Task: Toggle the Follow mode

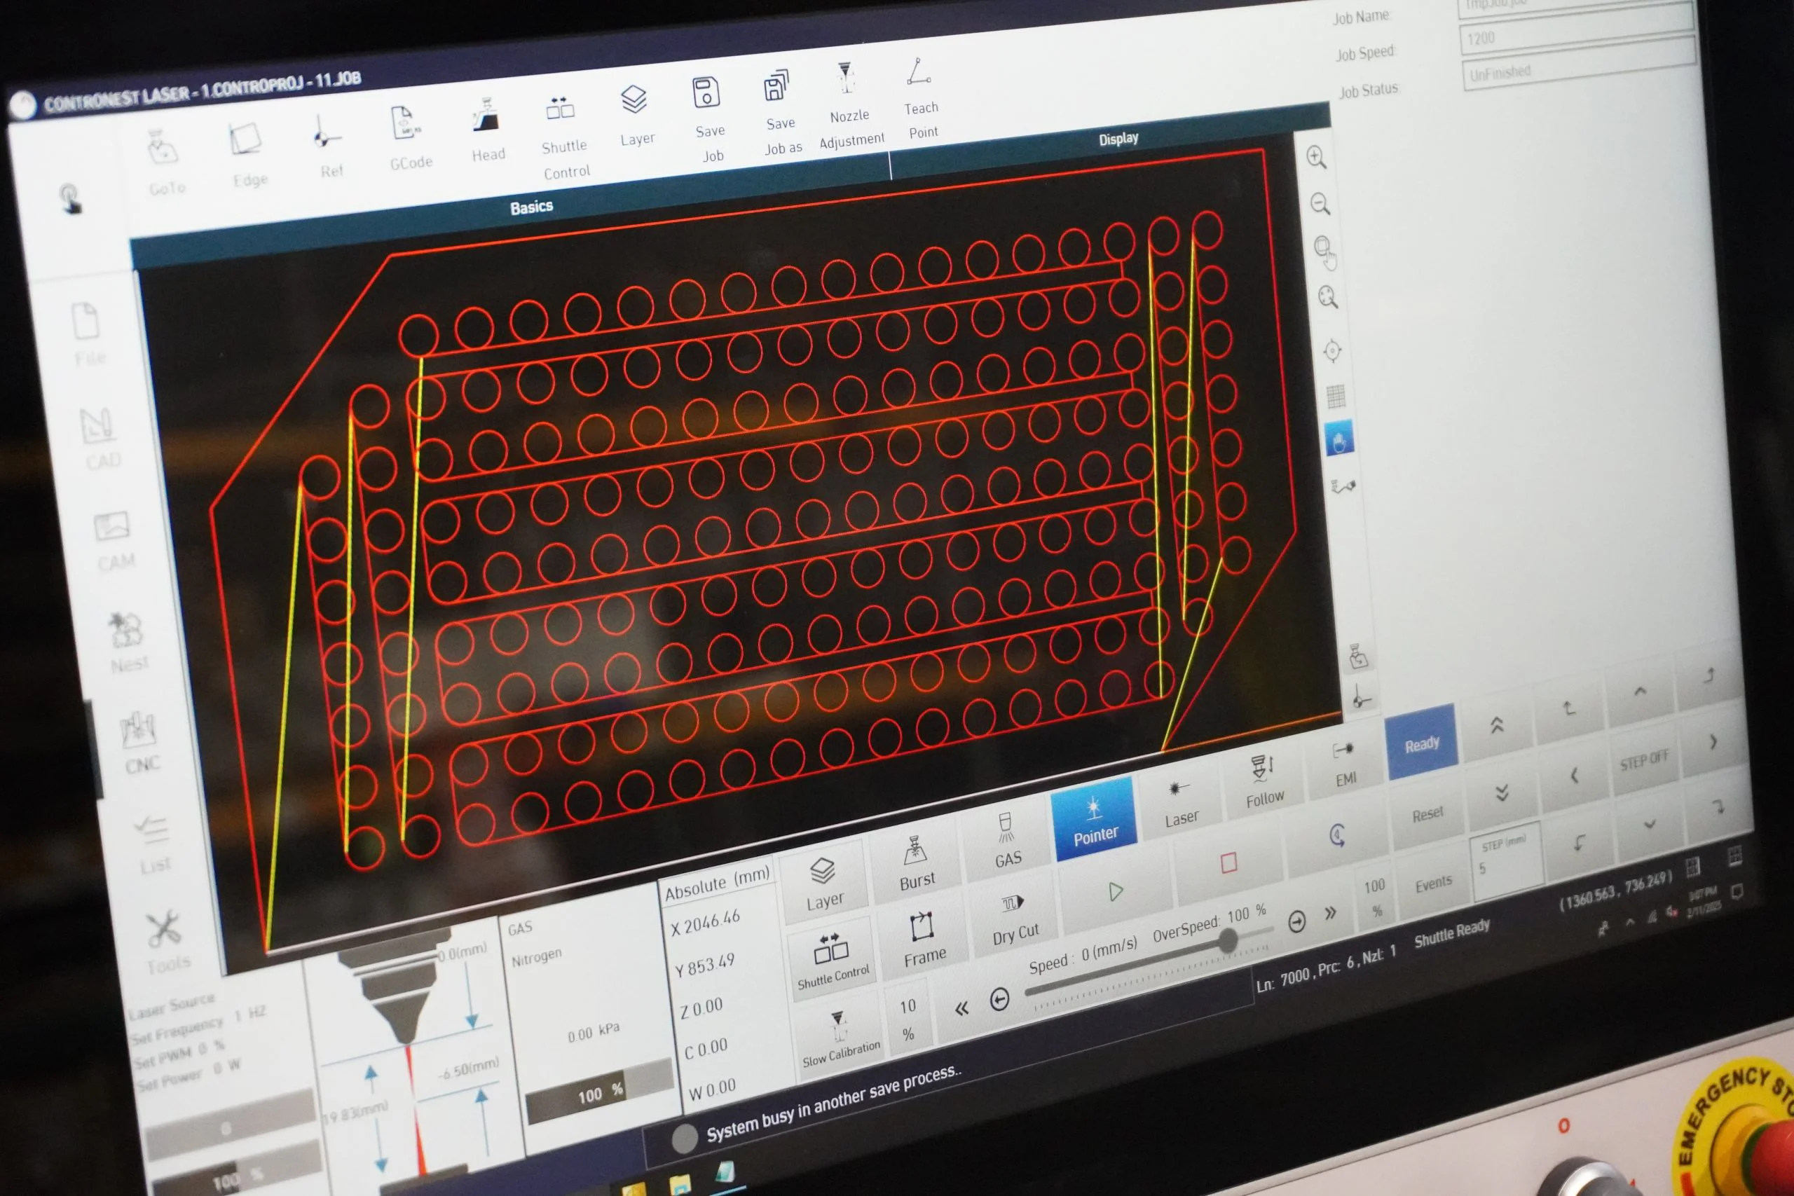Action: pos(1263,783)
